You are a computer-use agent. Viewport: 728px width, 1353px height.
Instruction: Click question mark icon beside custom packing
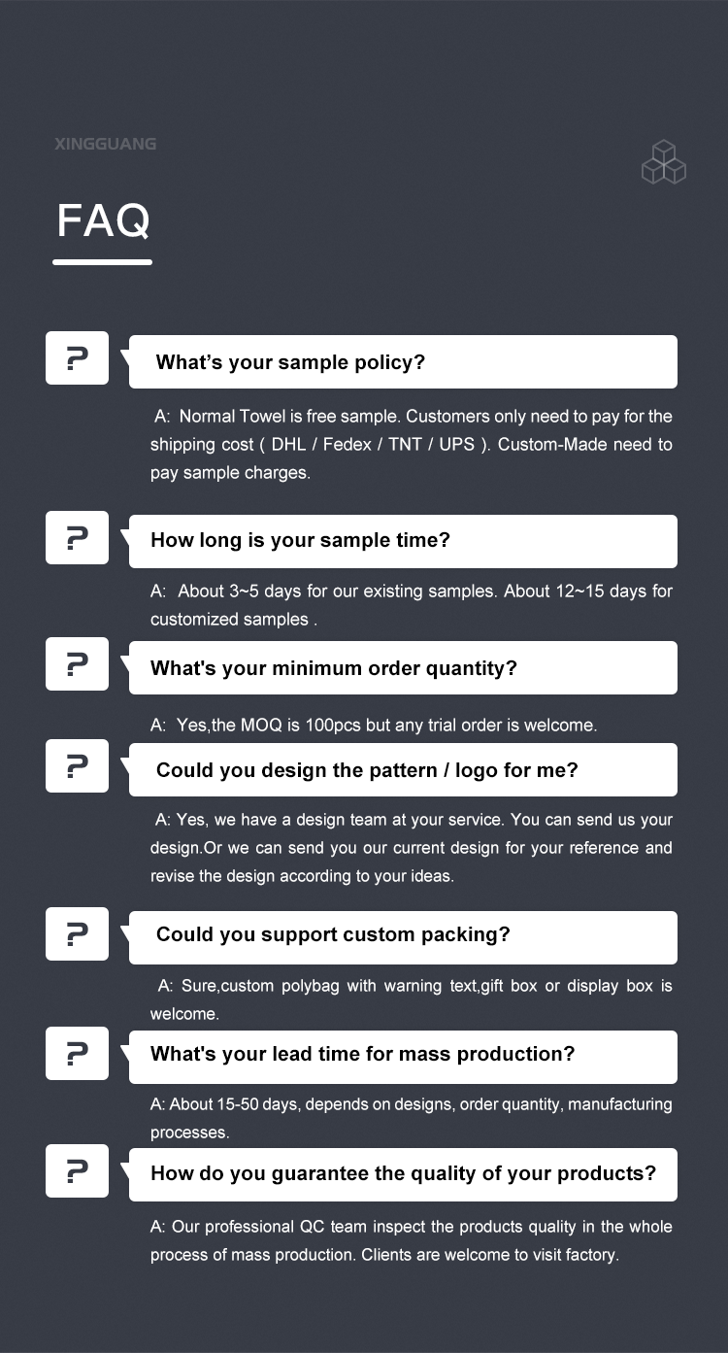click(77, 933)
